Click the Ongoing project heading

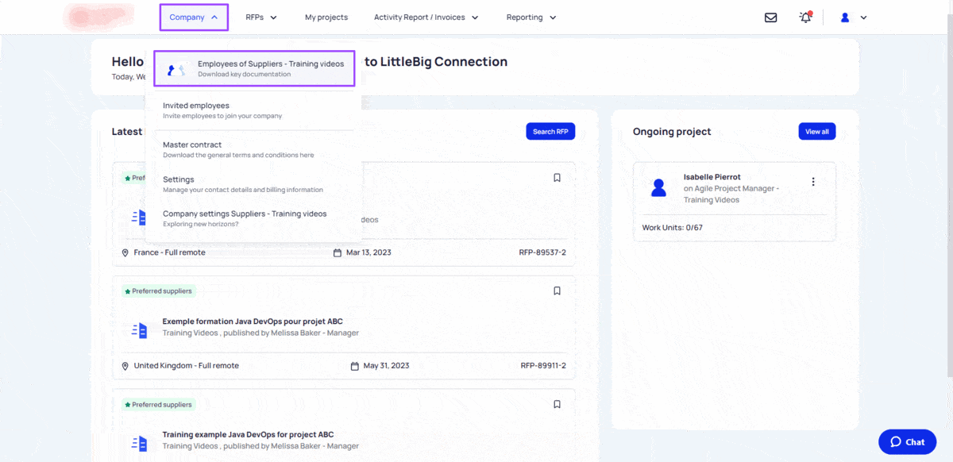pyautogui.click(x=672, y=132)
